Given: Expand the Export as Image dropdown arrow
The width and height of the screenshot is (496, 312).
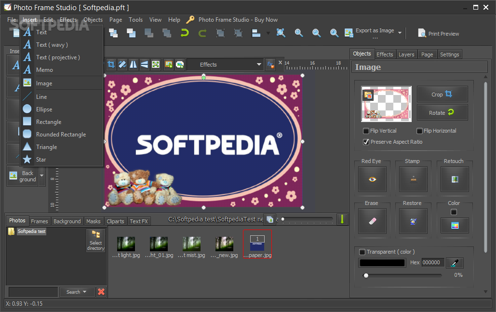Looking at the screenshot, I should click(x=400, y=33).
